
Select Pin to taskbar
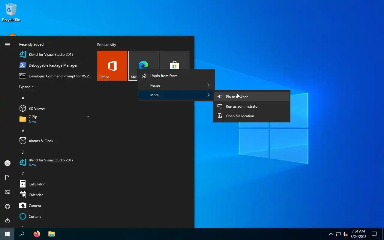pyautogui.click(x=252, y=97)
